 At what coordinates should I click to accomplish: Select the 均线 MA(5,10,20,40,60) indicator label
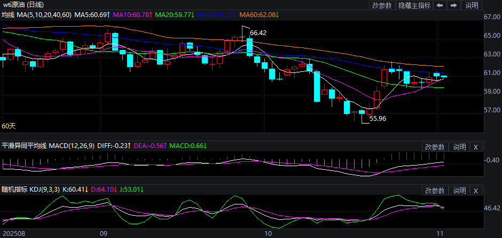pyautogui.click(x=36, y=14)
